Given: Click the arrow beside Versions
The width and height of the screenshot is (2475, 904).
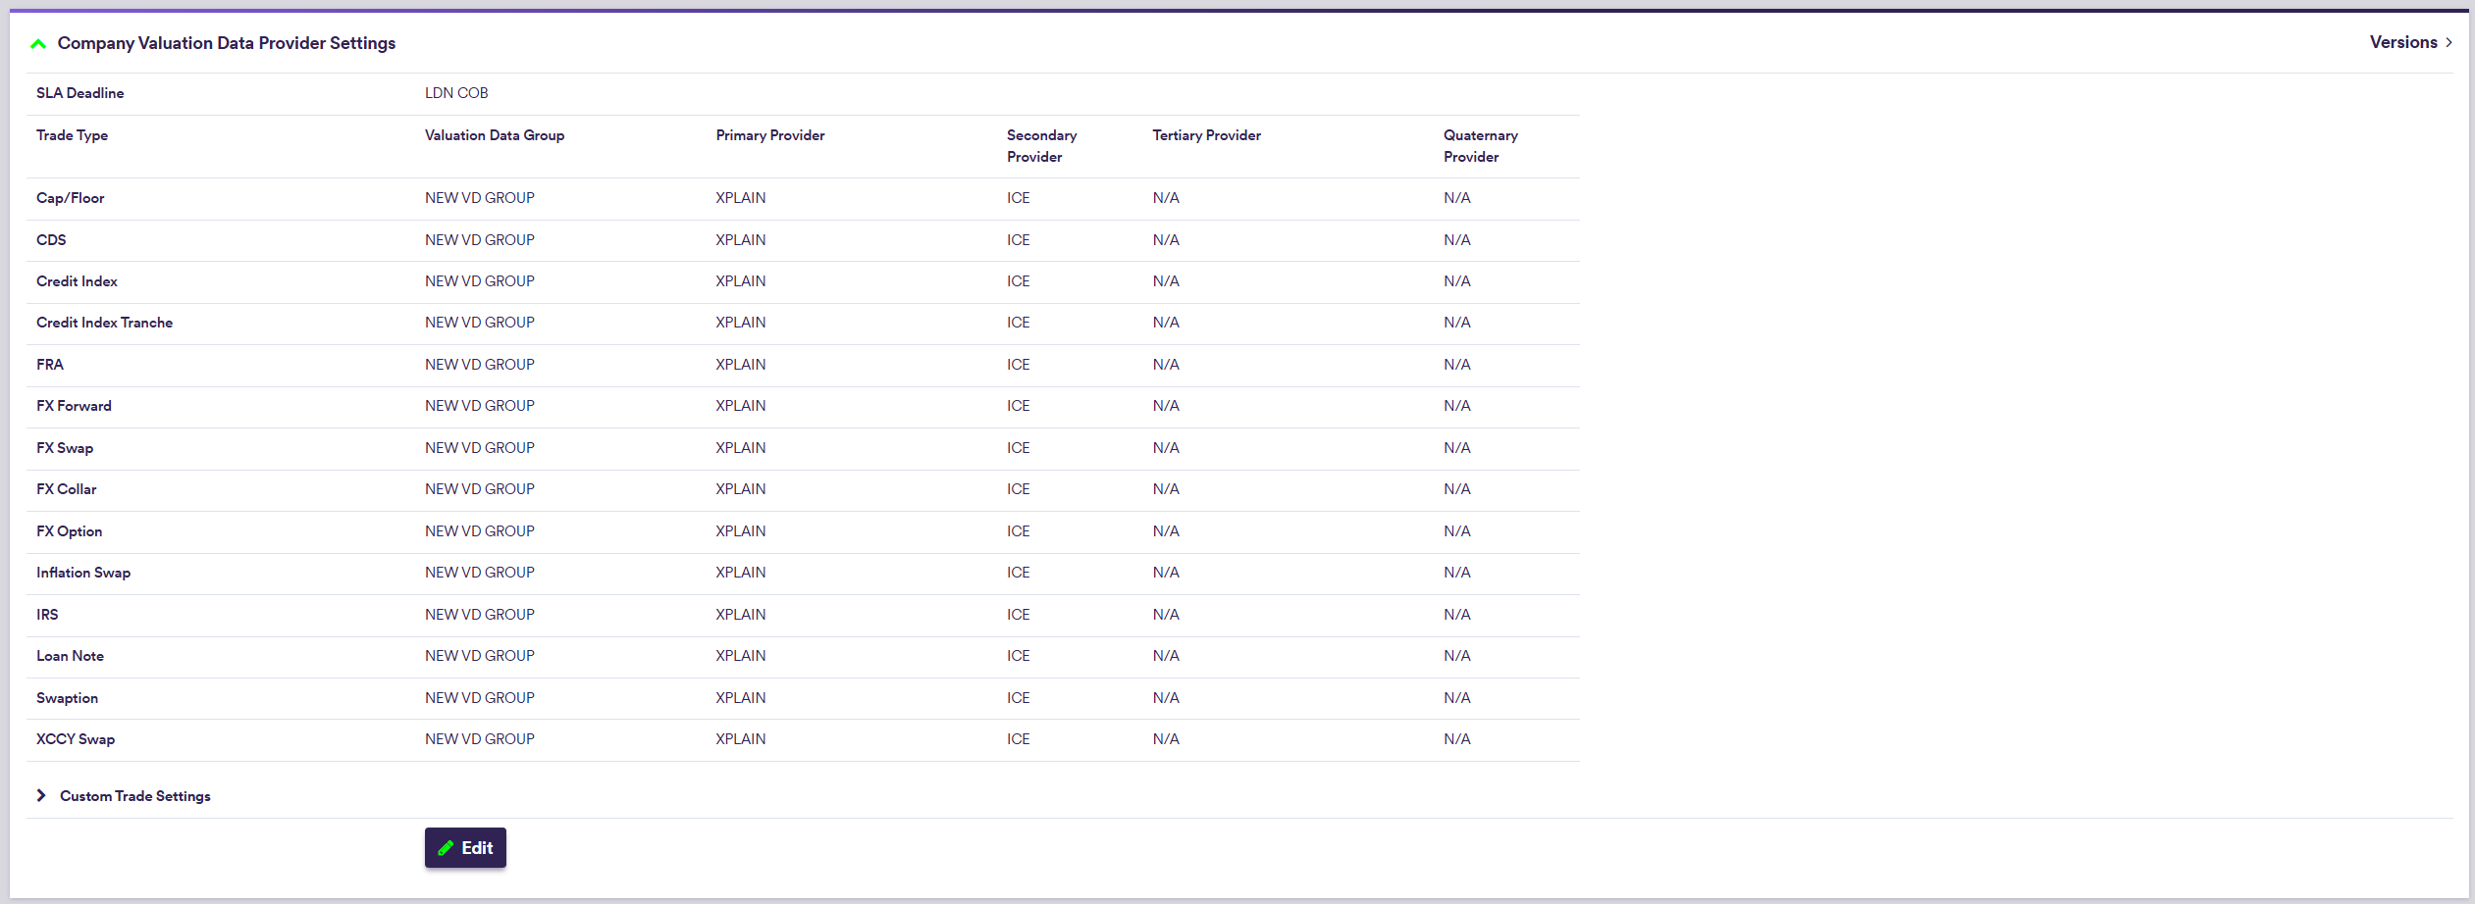Looking at the screenshot, I should [x=2449, y=42].
